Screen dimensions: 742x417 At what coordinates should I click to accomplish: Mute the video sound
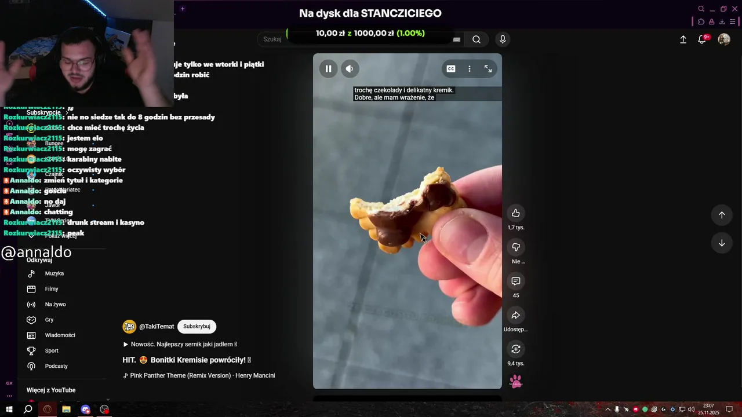[350, 68]
